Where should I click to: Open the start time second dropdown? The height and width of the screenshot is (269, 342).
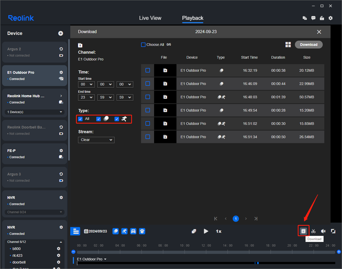125,84
